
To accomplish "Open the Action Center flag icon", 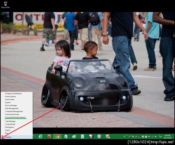I will point(149,137).
